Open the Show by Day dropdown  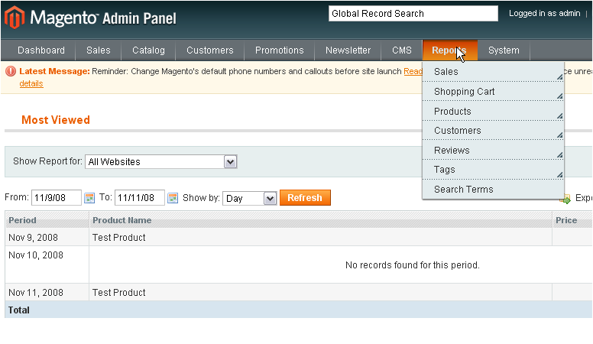pos(249,198)
